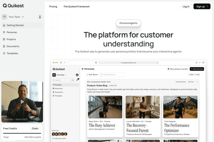
Task: Claim the free credits
Action: 35,129
